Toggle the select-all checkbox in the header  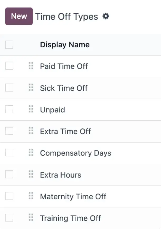pos(9,45)
